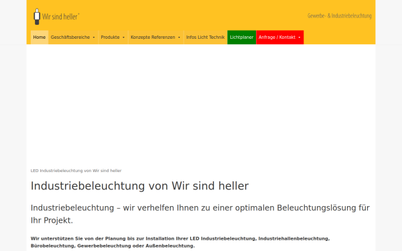Open the red Anfrage / Kontakt button

[x=280, y=37]
